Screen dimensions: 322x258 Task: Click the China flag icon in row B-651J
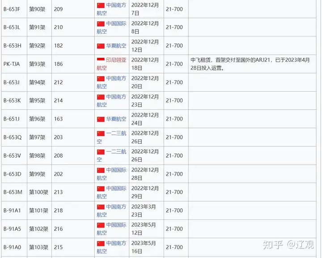[x=101, y=119]
